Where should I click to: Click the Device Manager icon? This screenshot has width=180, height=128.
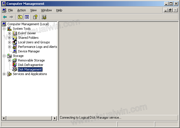[15, 51]
